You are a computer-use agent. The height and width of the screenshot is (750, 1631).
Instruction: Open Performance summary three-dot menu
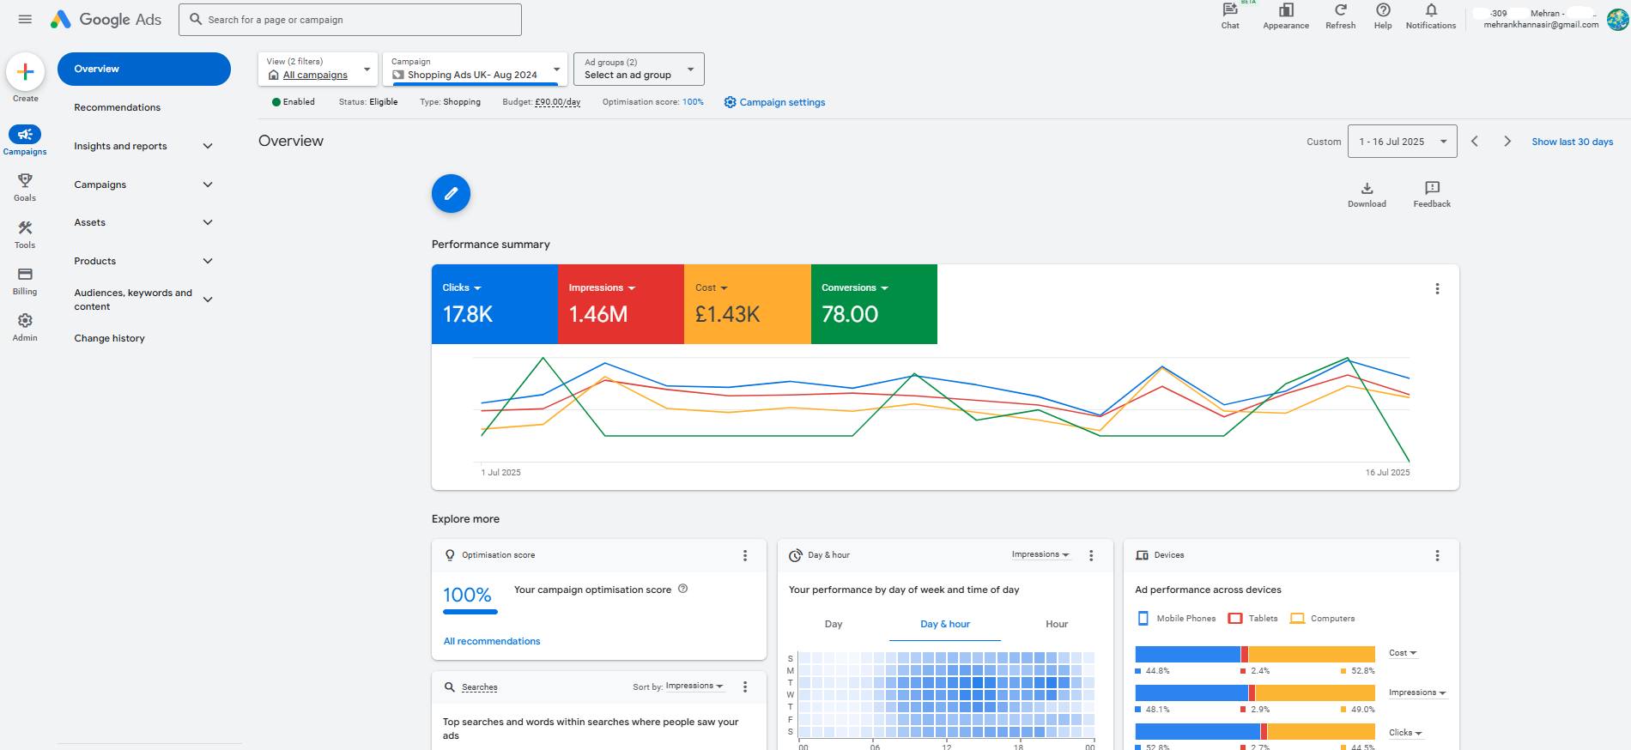(x=1437, y=289)
